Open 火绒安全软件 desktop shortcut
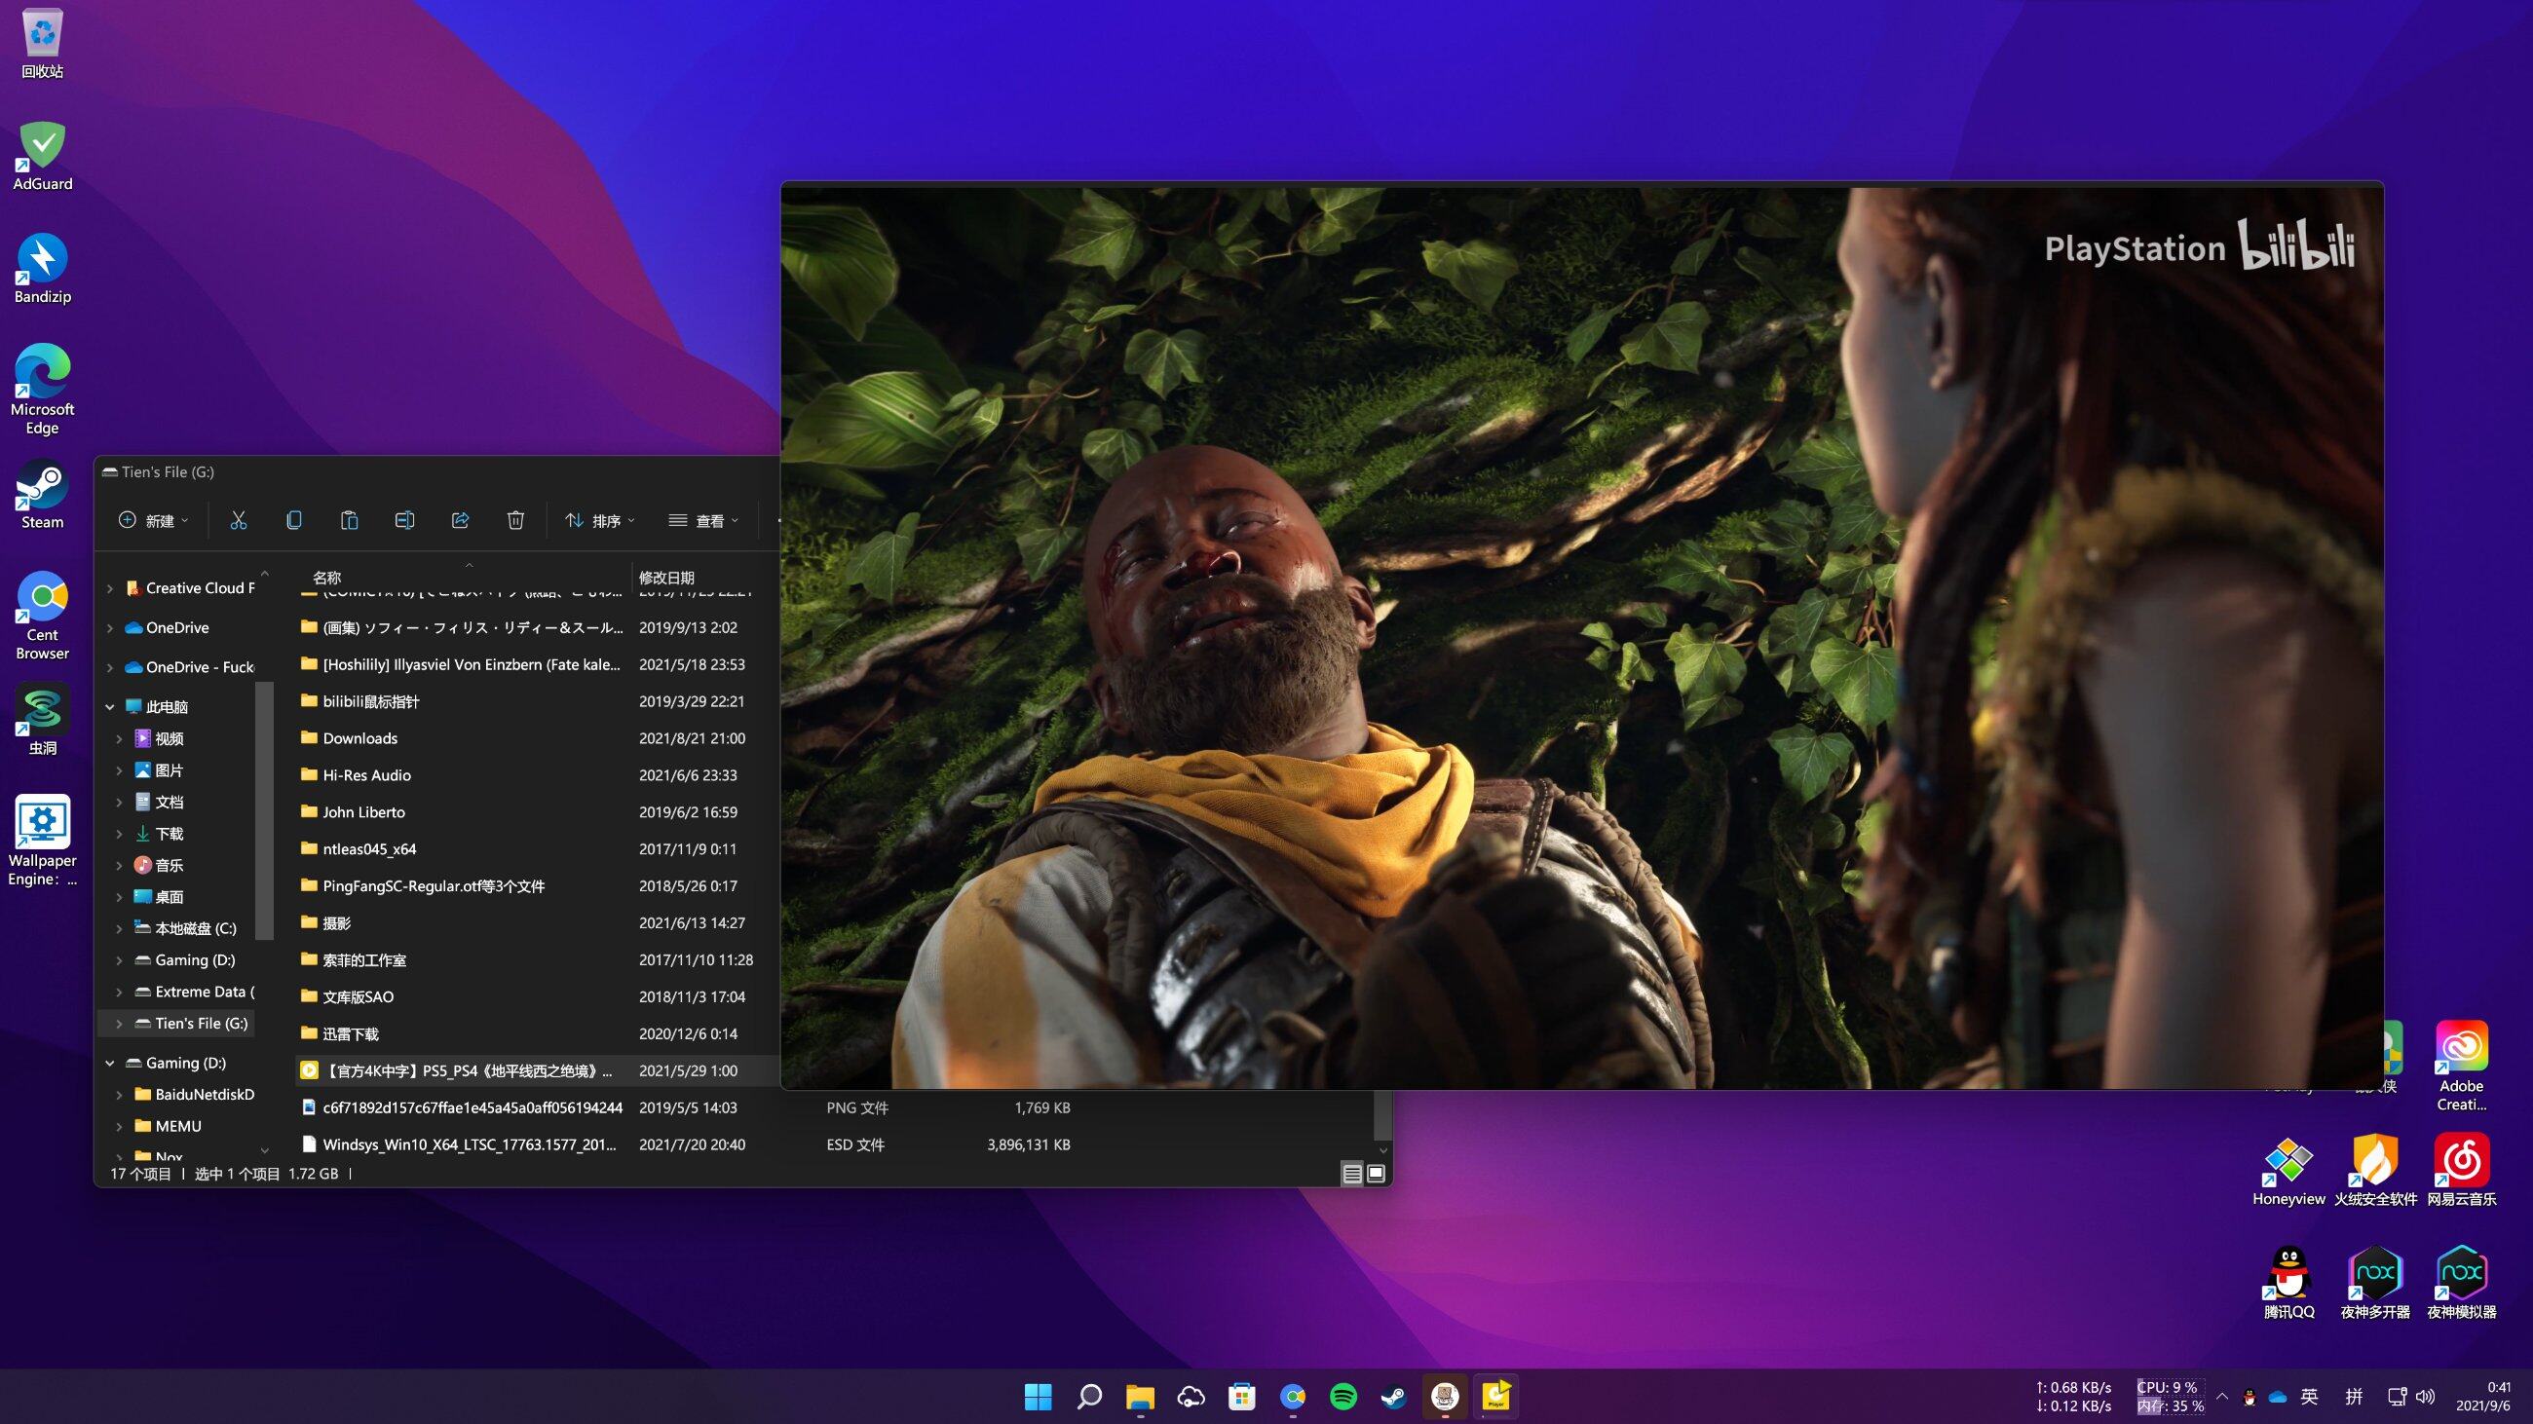2533x1424 pixels. [x=2375, y=1171]
